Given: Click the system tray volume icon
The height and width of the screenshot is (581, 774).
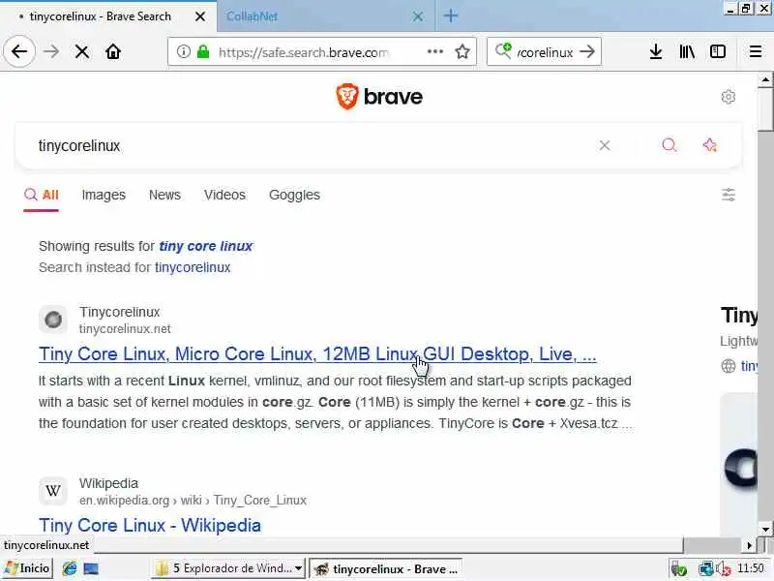Looking at the screenshot, I should (x=723, y=569).
